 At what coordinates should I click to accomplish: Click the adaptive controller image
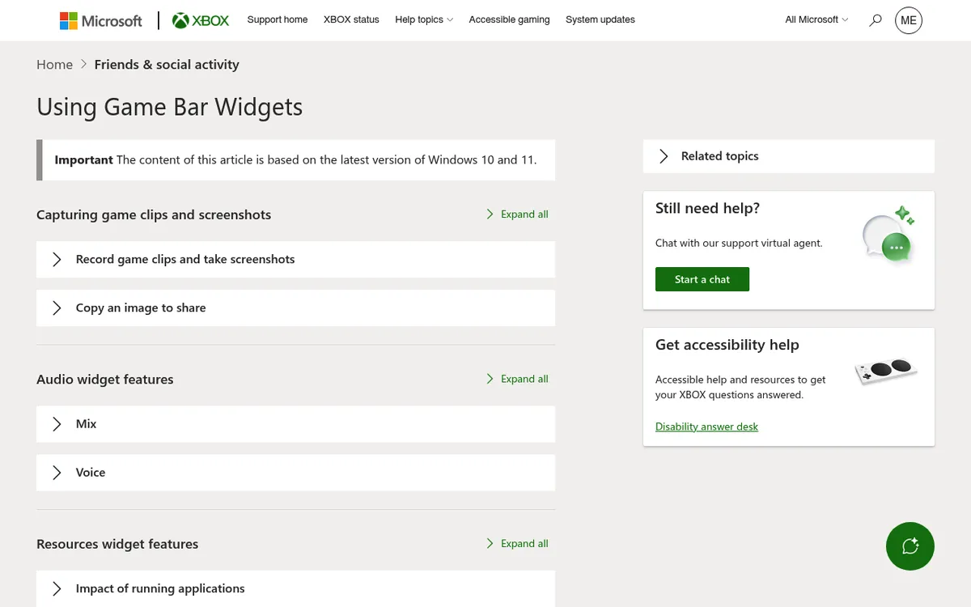(885, 371)
